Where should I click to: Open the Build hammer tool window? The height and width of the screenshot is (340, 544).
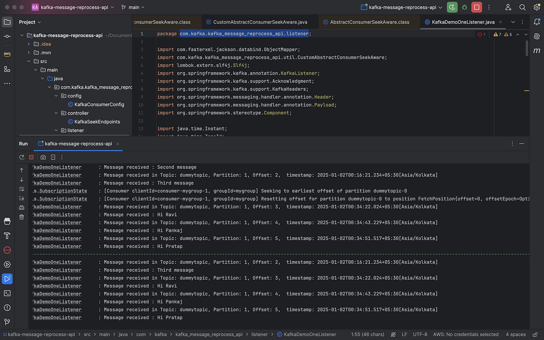7,235
